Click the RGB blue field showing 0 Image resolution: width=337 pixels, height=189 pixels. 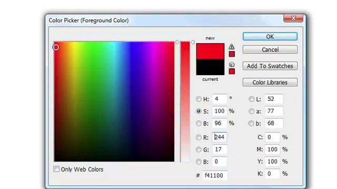click(x=220, y=162)
